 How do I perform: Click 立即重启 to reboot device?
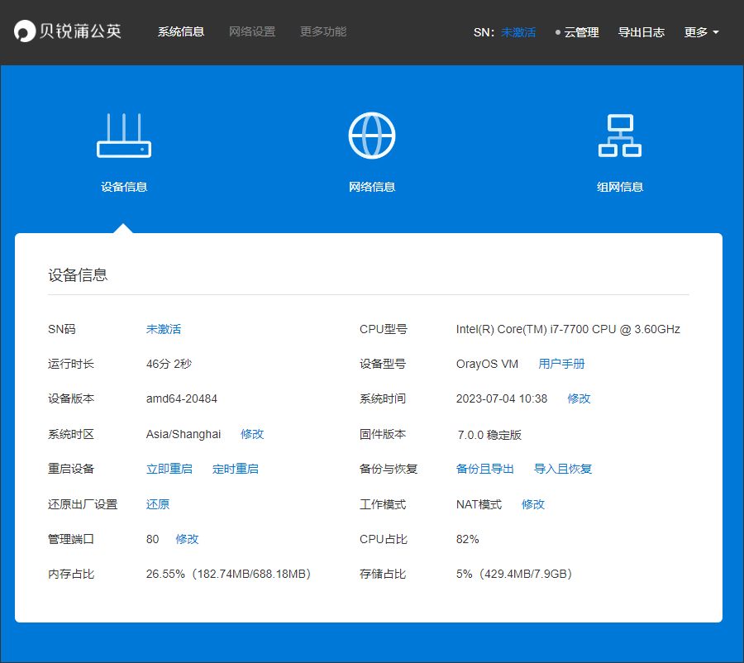[x=169, y=469]
